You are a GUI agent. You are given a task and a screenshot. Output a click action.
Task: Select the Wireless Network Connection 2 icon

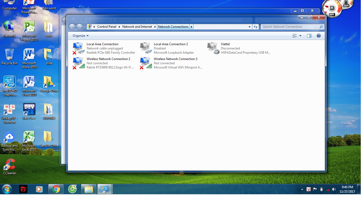point(78,63)
